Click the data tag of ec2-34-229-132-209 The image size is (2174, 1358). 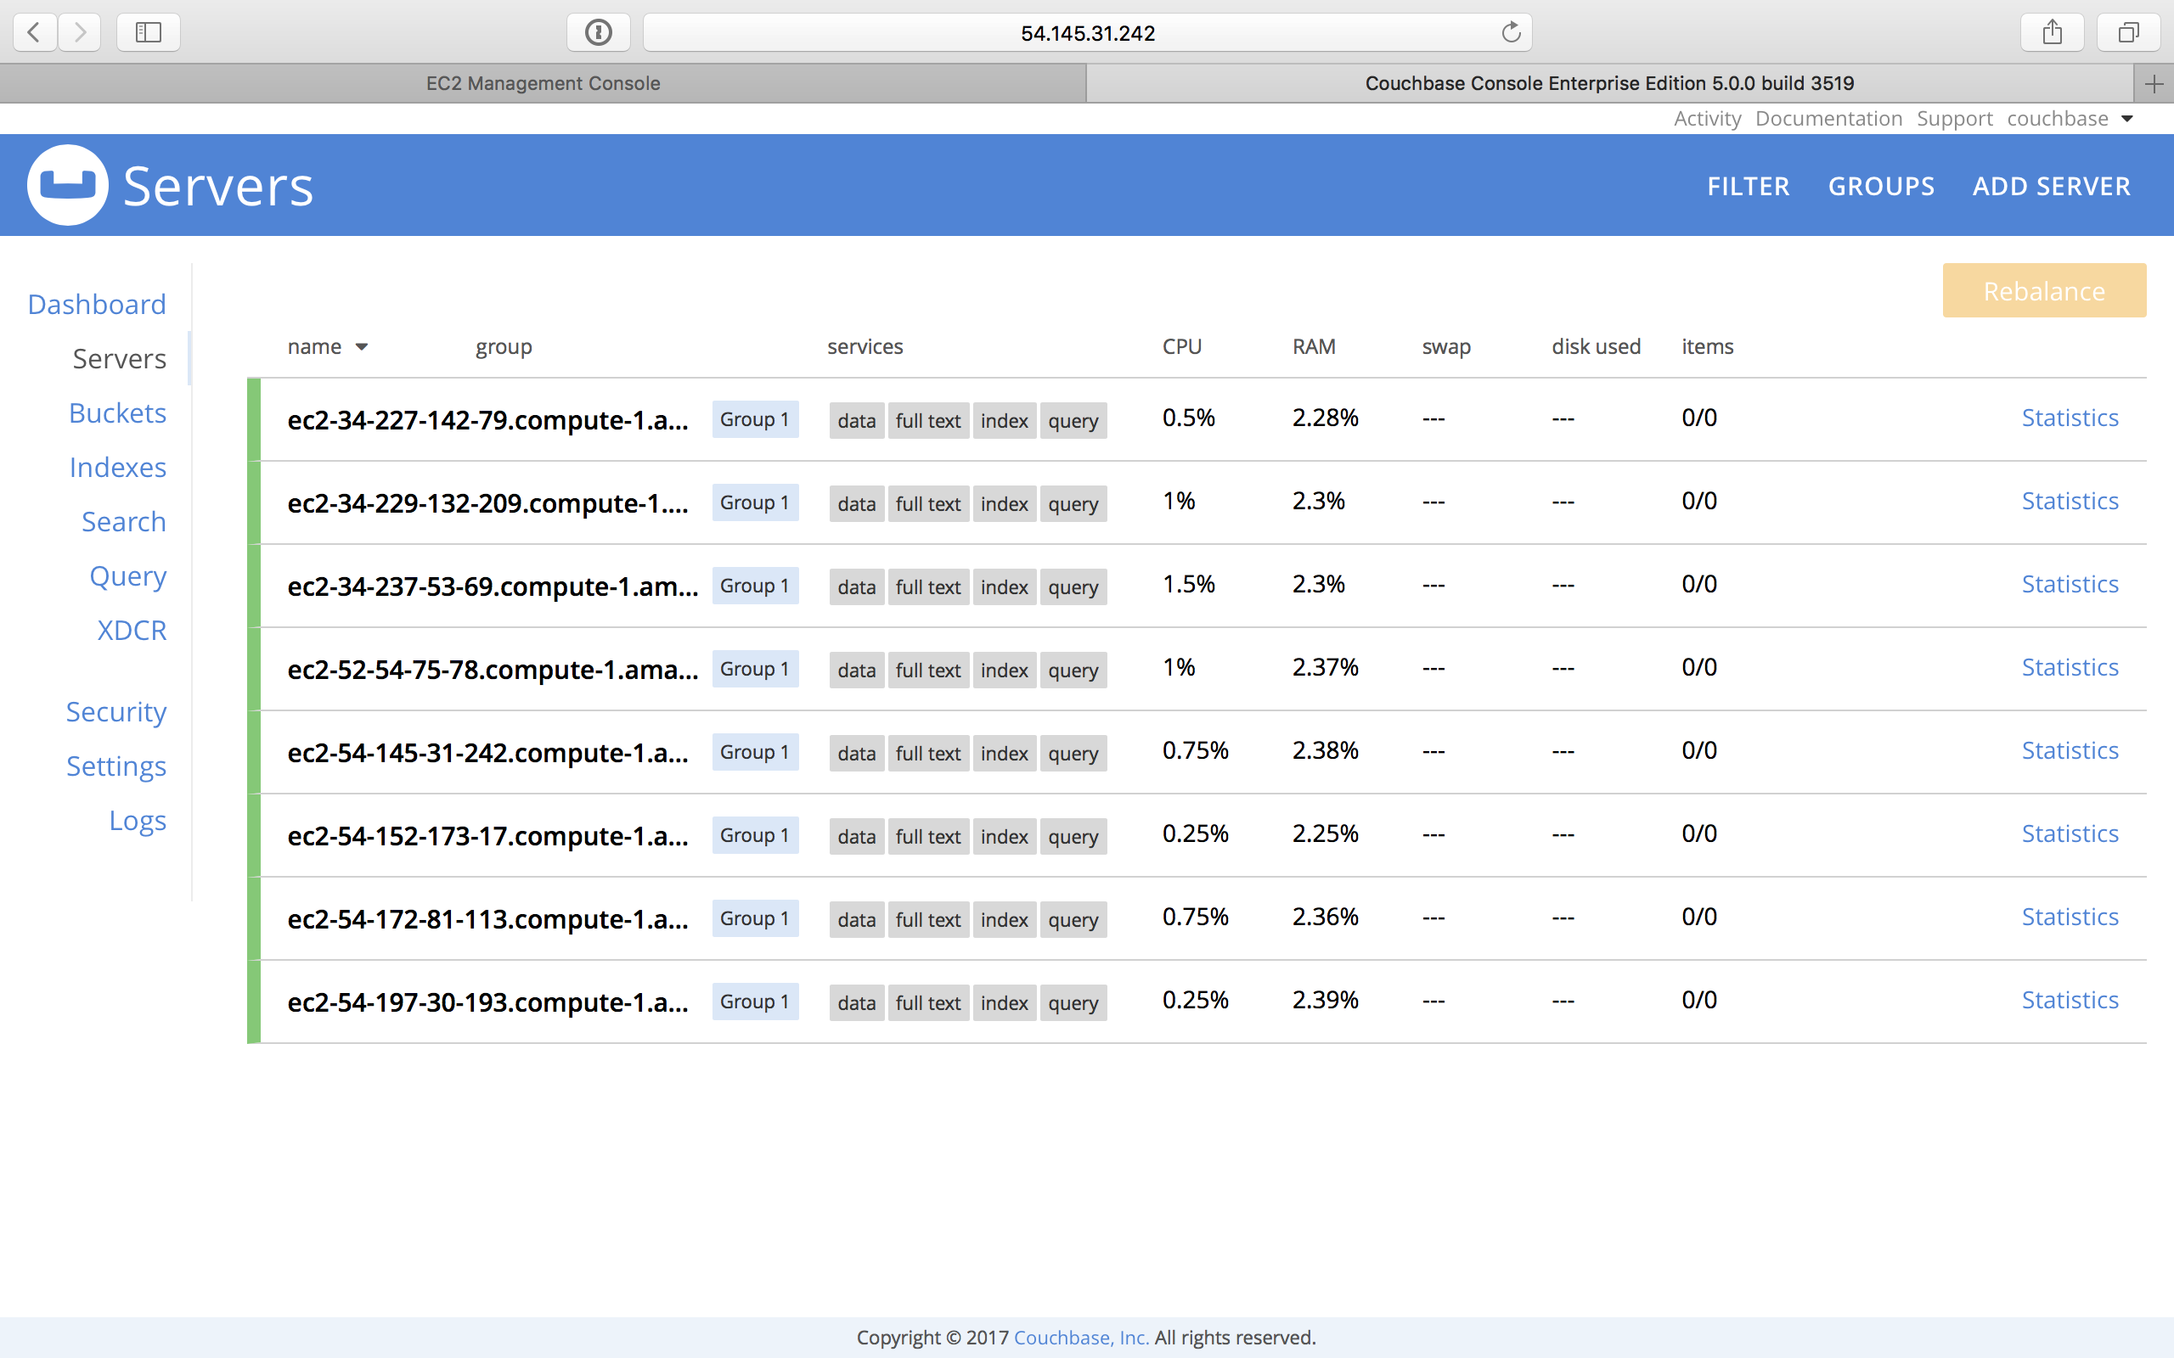click(x=856, y=504)
